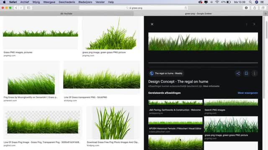
Task: Click the clock showing Ma 13:39
Action: click(x=240, y=2)
